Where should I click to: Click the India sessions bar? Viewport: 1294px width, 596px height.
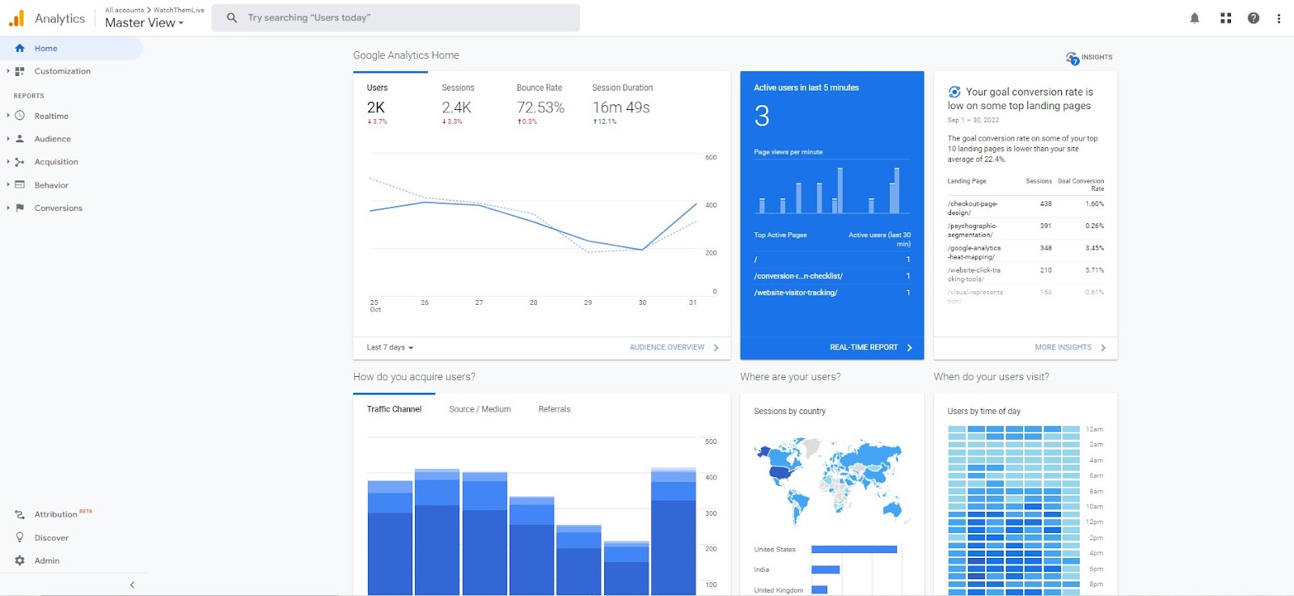(x=826, y=570)
